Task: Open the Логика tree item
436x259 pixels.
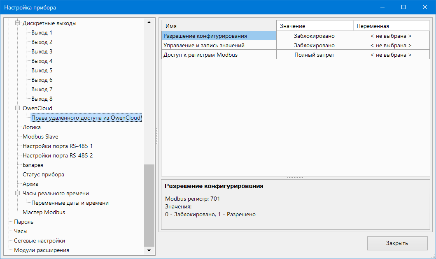Action: point(32,127)
